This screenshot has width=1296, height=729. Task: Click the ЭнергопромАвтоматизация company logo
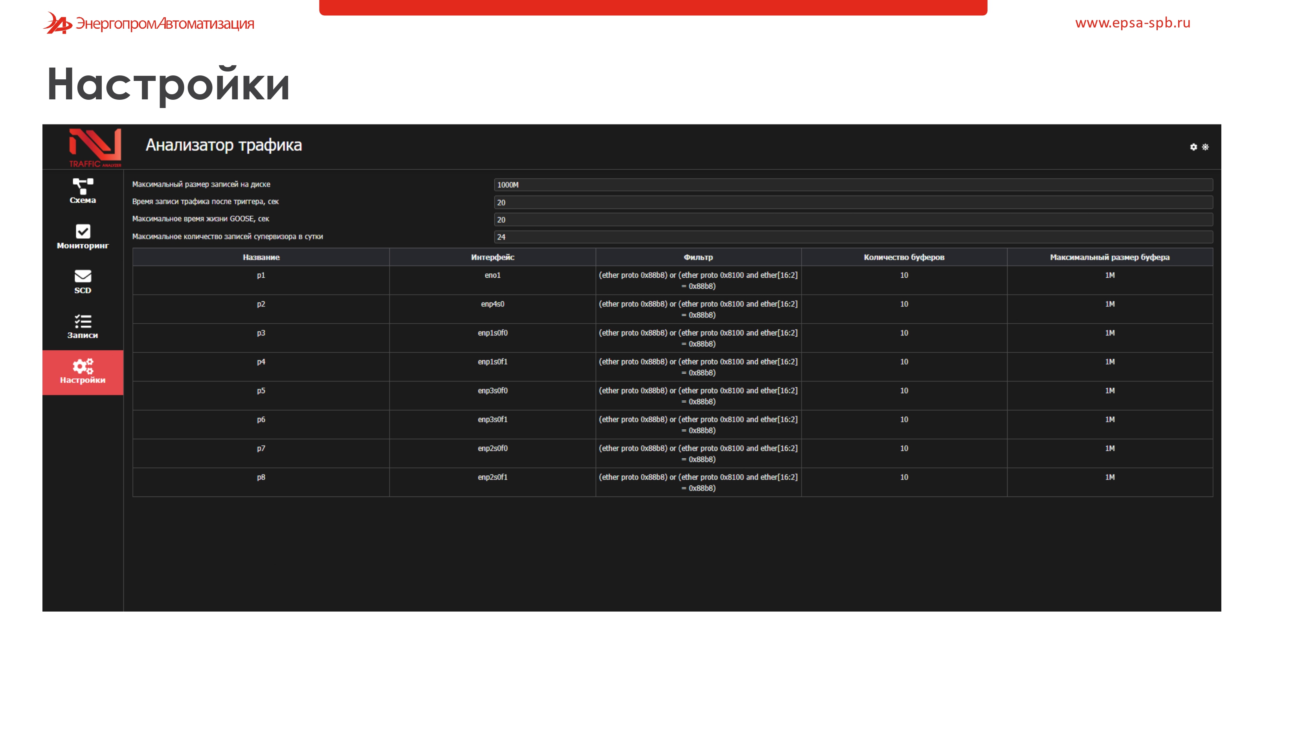149,23
